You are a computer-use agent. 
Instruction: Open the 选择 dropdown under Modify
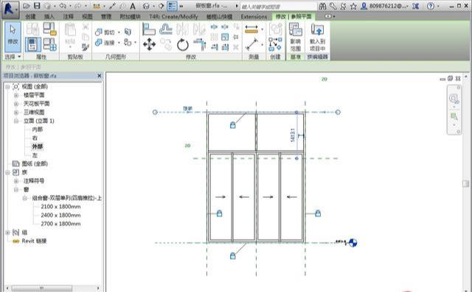point(13,57)
